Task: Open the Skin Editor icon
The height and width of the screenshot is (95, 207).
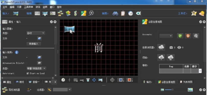Action: [194, 14]
